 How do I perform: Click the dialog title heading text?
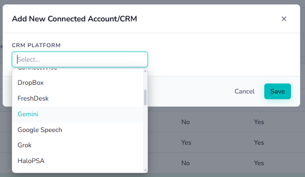pyautogui.click(x=74, y=19)
